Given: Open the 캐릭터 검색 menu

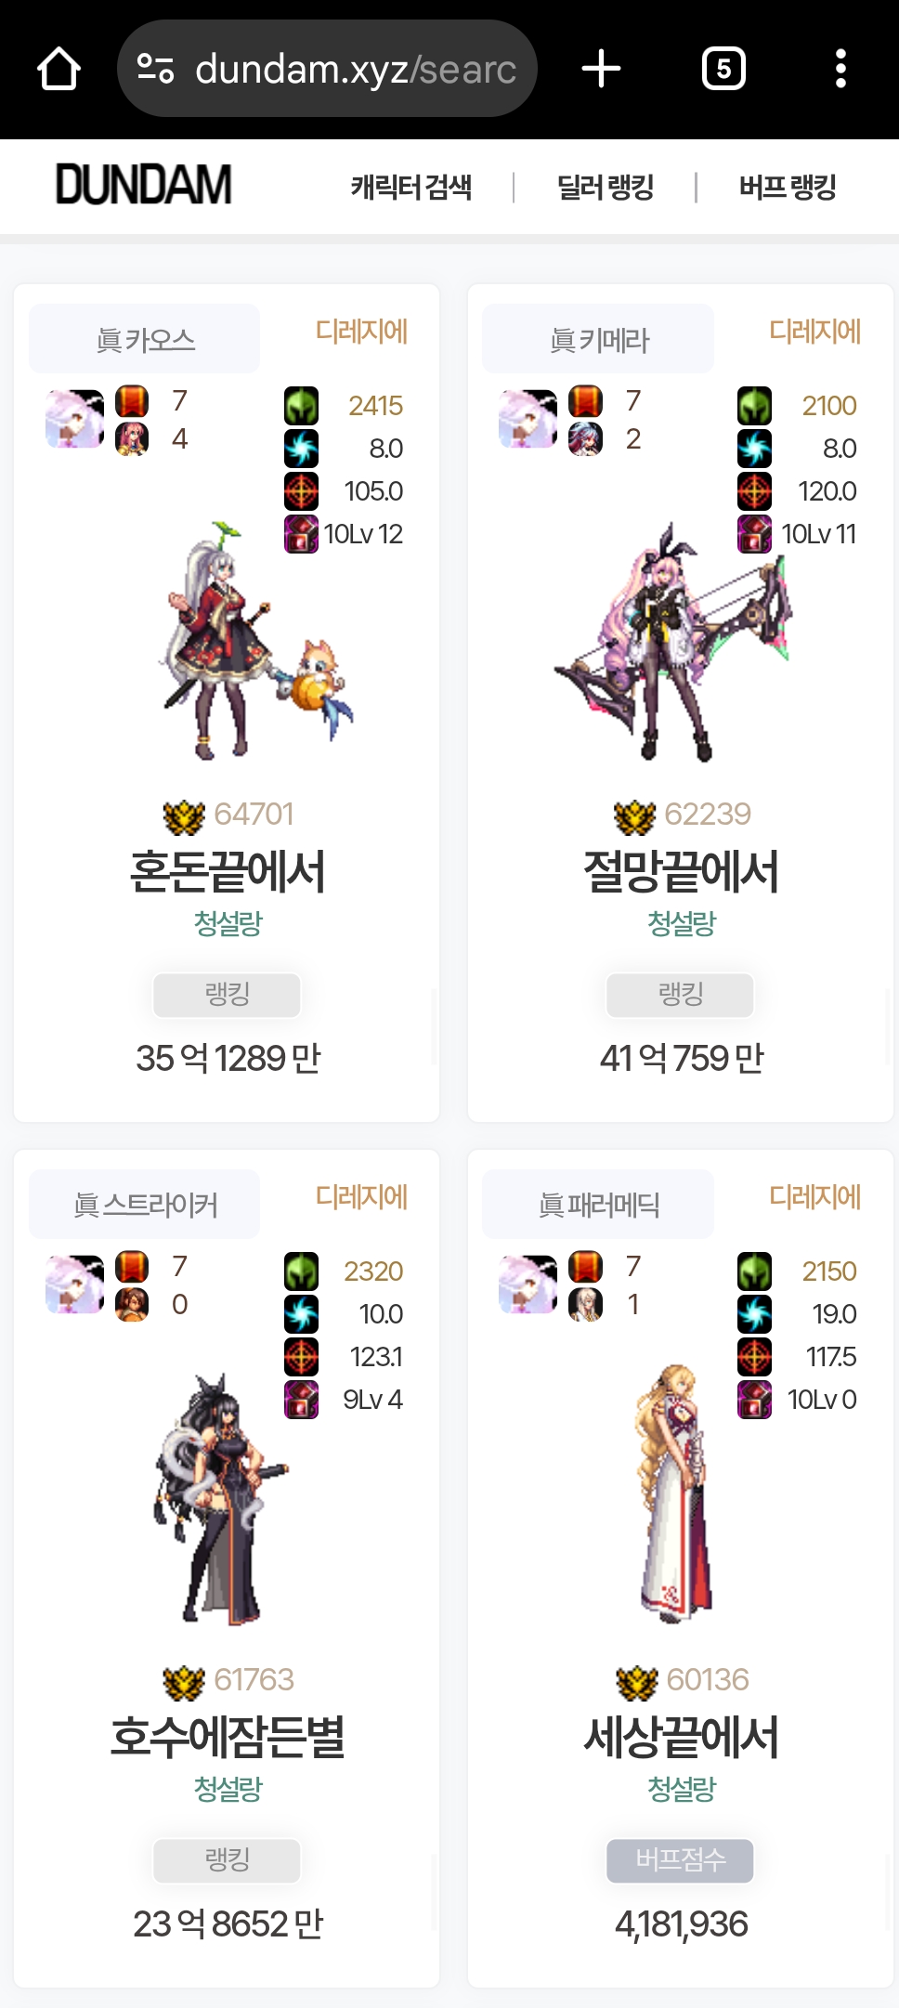Looking at the screenshot, I should 411,187.
